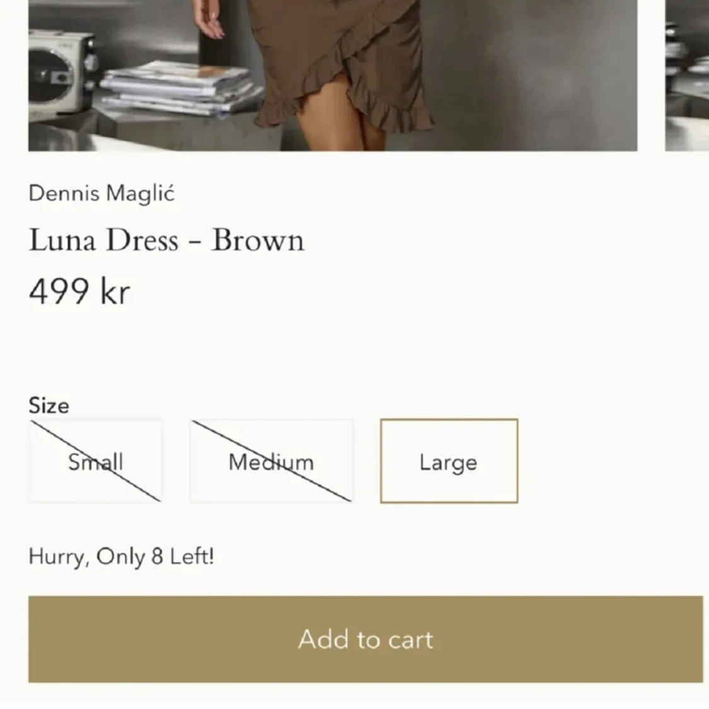Select the Large size option
Screen dimensions: 709x709
tap(449, 461)
